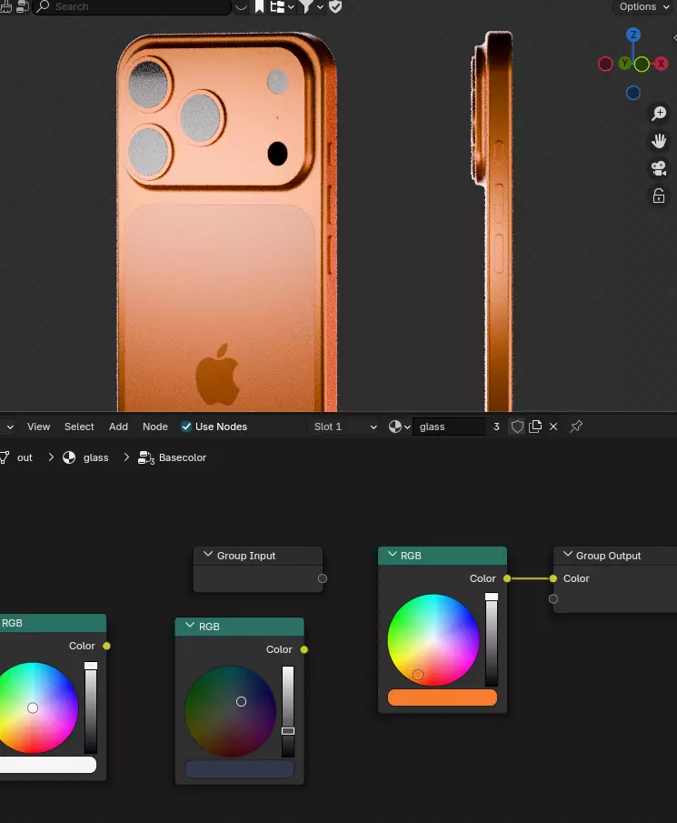Image resolution: width=677 pixels, height=823 pixels.
Task: Toggle camera view with the camera icon
Action: [x=659, y=168]
